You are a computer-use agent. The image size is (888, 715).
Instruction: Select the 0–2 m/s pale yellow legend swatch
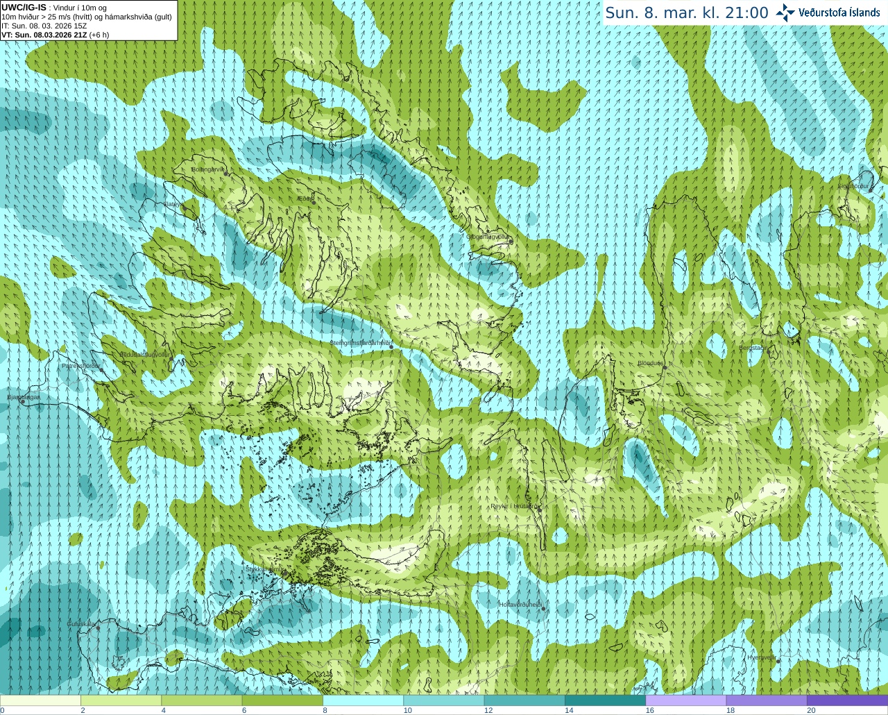pos(40,700)
